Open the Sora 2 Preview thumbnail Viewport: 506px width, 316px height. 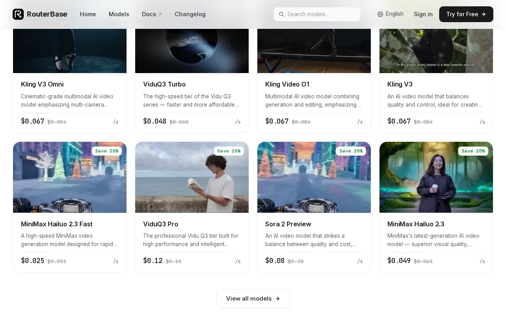click(x=314, y=177)
